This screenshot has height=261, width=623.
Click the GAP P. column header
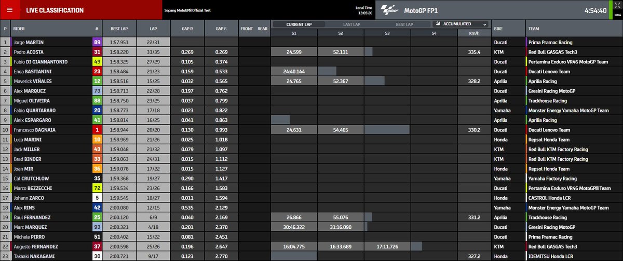(x=188, y=29)
